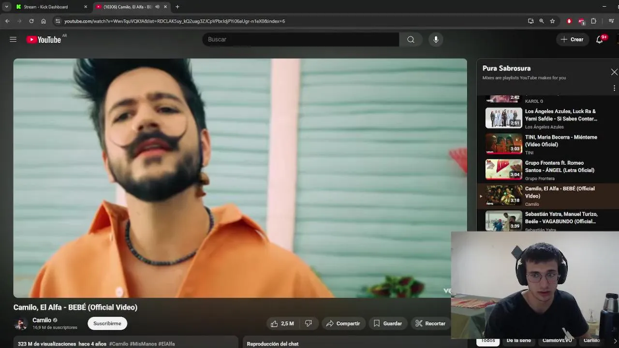Screen dimensions: 619x348
Task: Open the Camilo channel name link
Action: click(x=42, y=320)
